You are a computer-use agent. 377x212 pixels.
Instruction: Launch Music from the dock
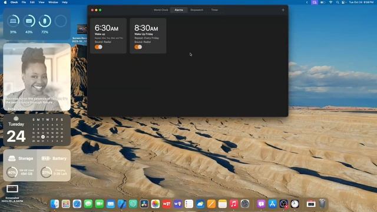[234, 204]
